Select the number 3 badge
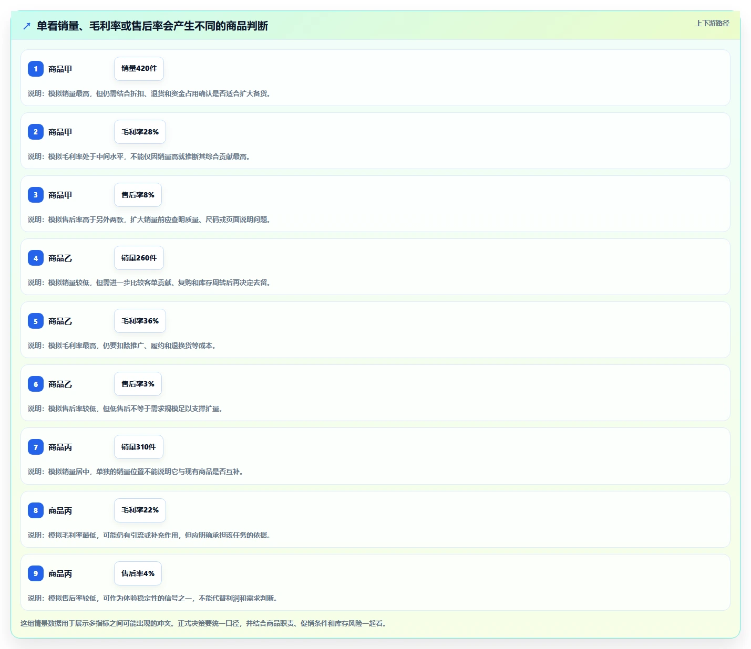The image size is (751, 649). click(36, 195)
